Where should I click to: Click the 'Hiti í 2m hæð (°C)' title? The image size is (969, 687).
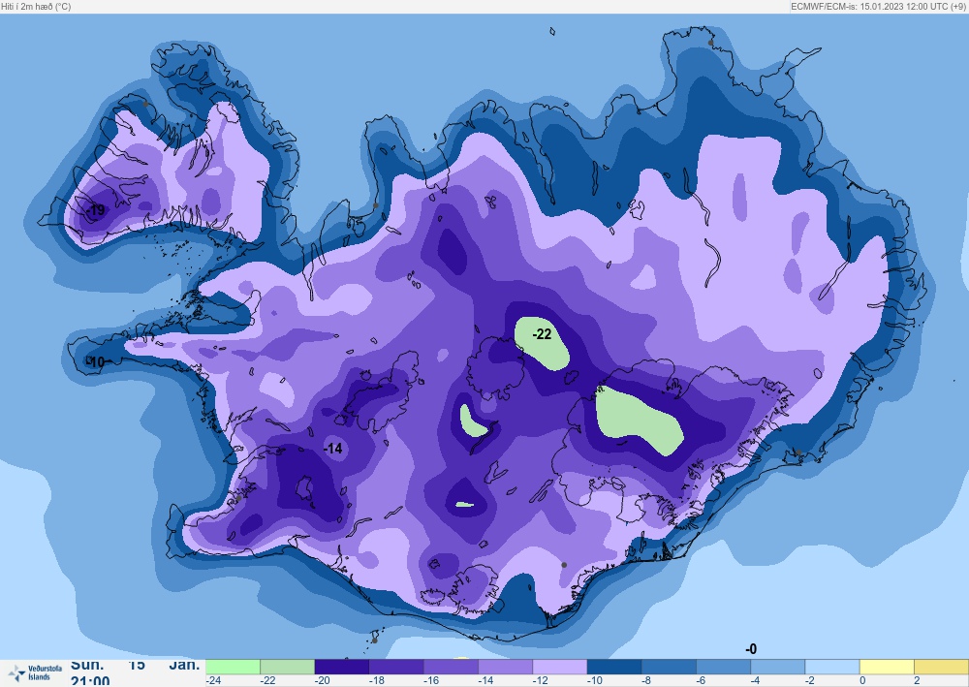[36, 6]
